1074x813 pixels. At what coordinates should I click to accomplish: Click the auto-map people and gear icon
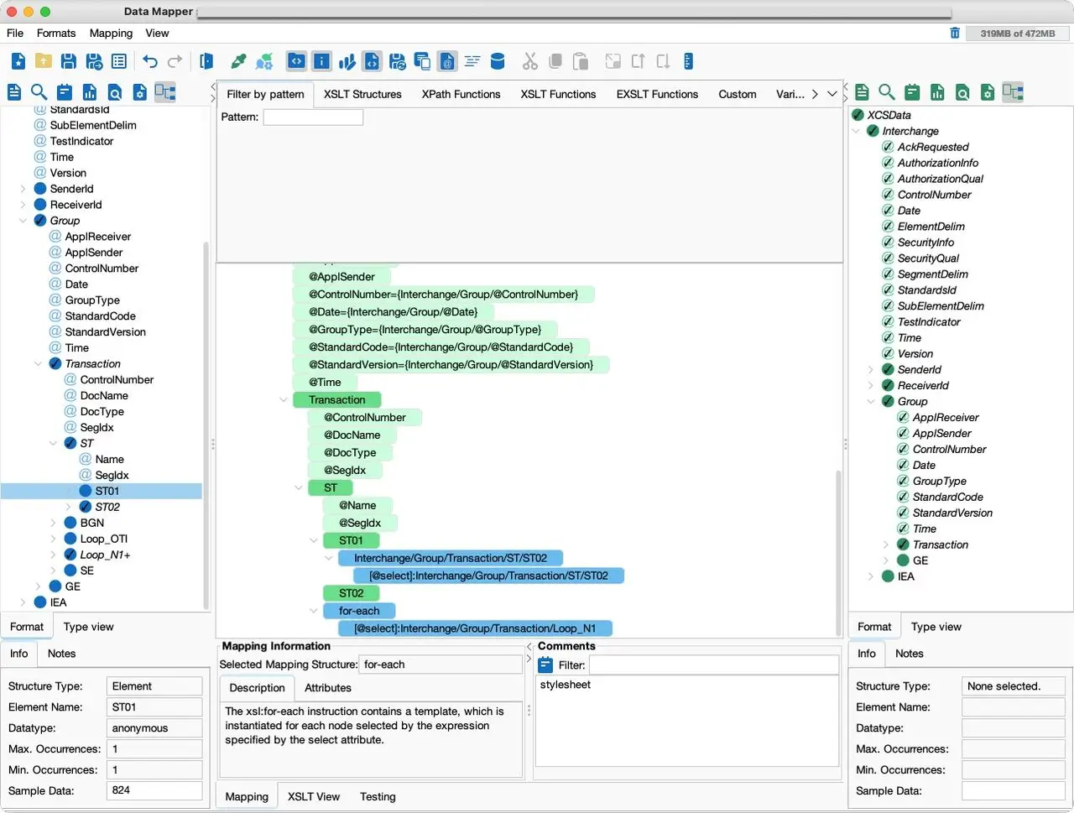click(264, 61)
